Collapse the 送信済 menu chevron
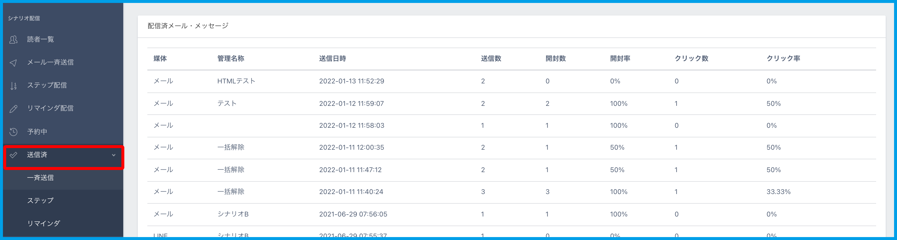 114,155
